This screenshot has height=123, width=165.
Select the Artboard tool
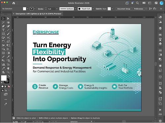point(8,65)
